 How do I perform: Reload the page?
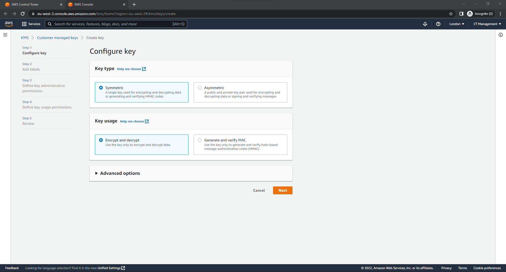click(23, 14)
